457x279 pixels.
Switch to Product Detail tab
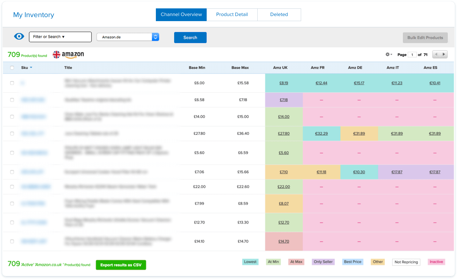point(232,15)
